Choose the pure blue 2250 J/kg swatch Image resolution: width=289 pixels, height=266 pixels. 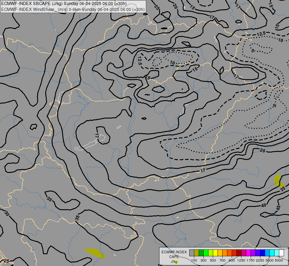262,253
